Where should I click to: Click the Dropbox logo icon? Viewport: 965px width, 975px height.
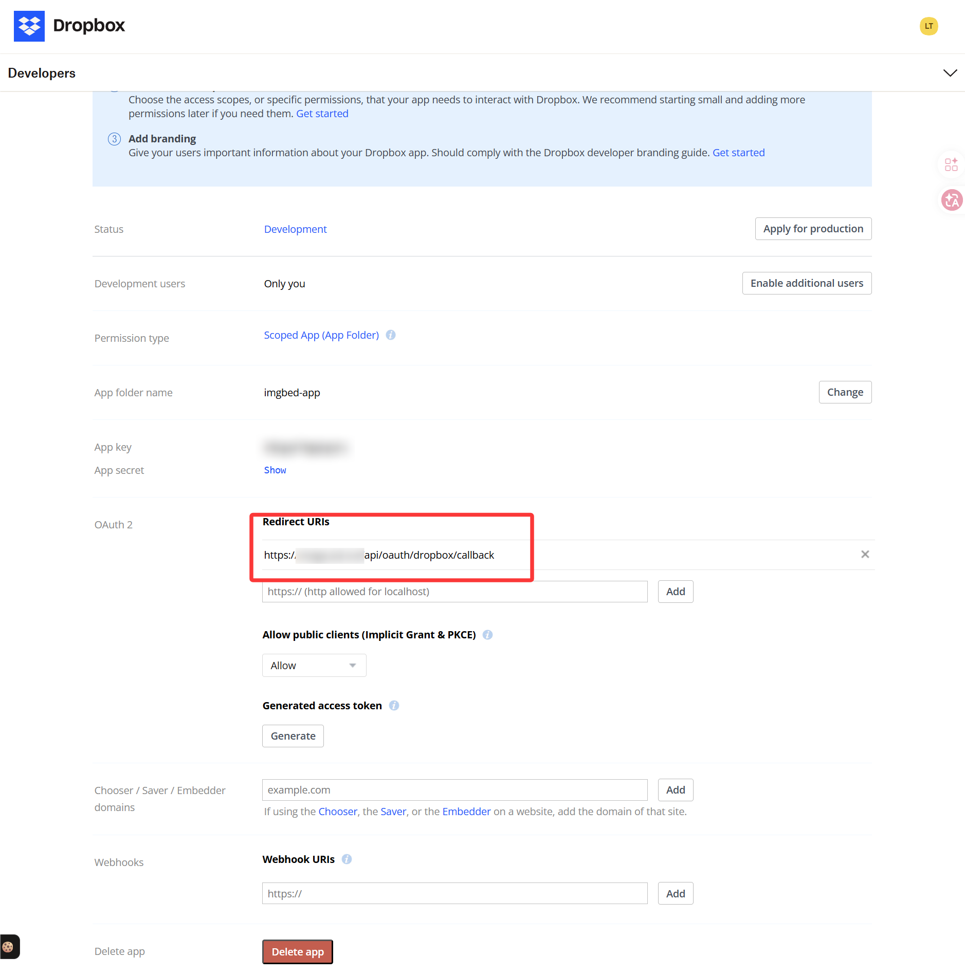(x=29, y=26)
